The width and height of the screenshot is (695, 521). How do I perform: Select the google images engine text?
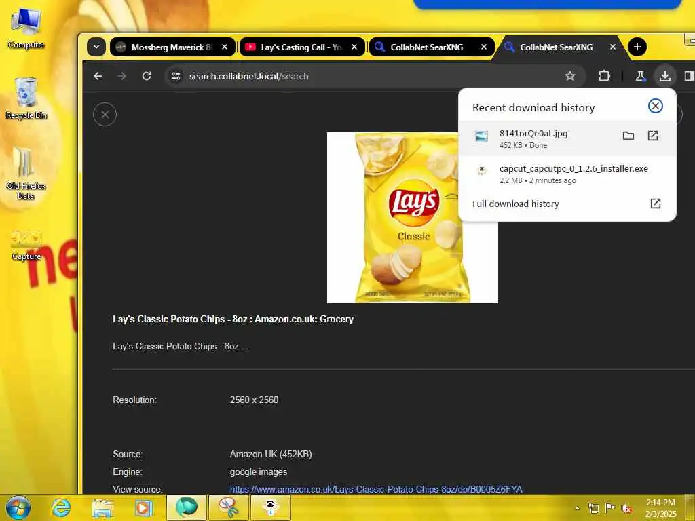(x=259, y=472)
